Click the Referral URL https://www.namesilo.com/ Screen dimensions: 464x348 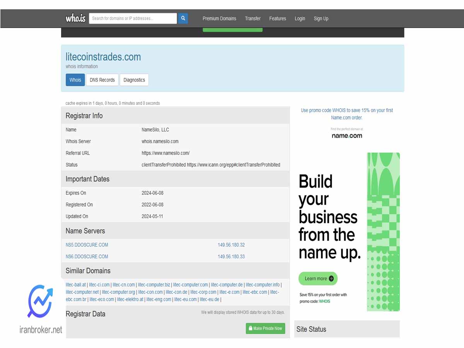(x=165, y=153)
